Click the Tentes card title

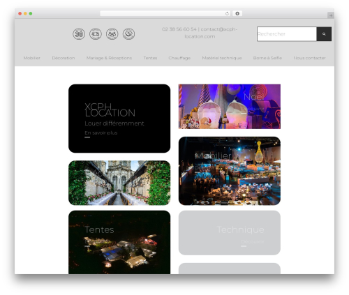99,229
